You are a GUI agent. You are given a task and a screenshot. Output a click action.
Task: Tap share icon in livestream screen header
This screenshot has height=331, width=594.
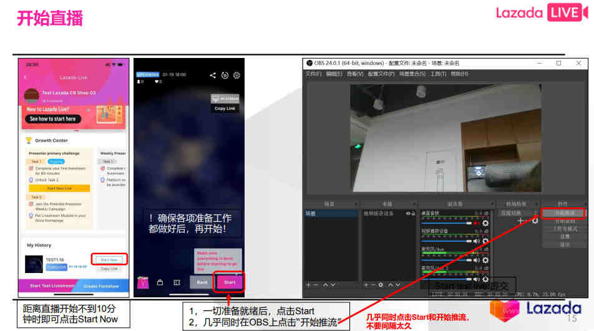[x=213, y=75]
